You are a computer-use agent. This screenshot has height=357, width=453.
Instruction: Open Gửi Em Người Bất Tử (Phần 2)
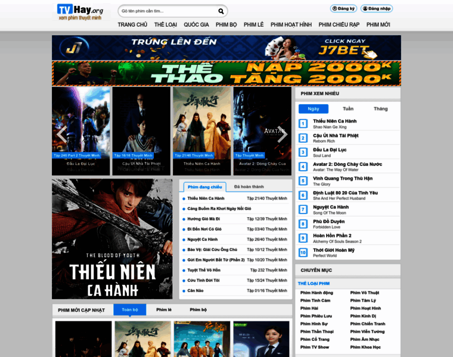point(216,260)
